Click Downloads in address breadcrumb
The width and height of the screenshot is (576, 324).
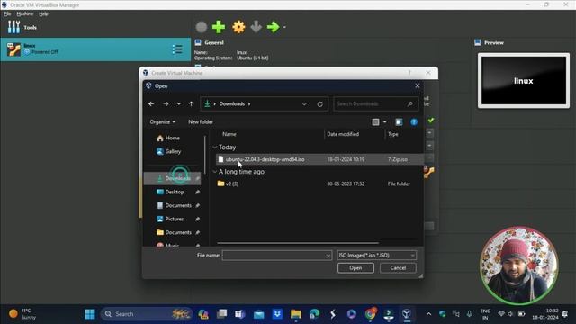[232, 104]
